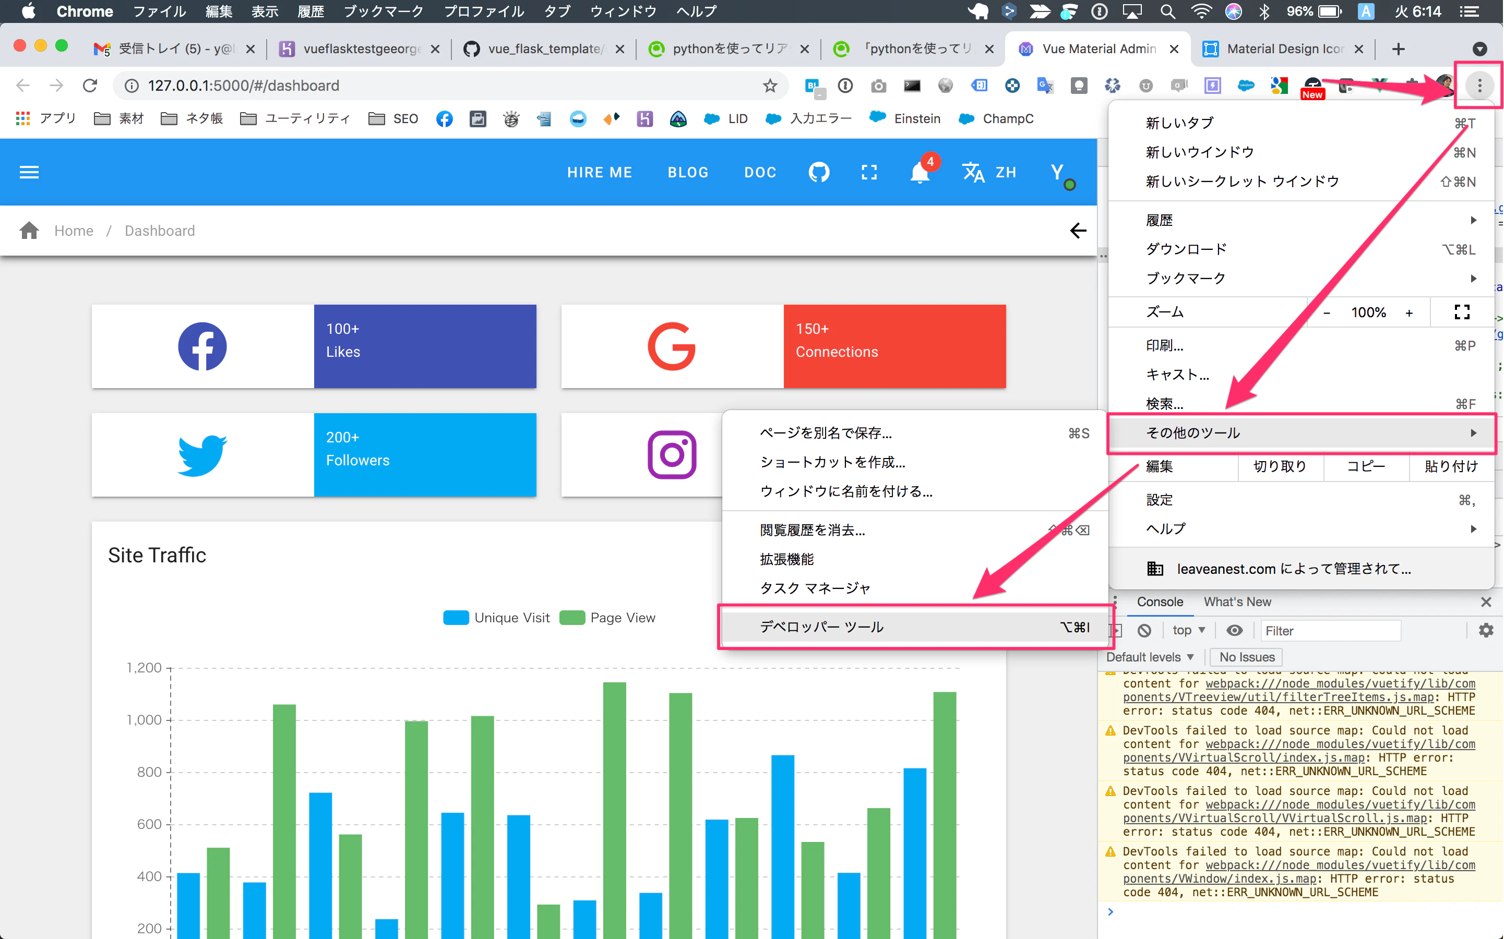Open the top context dropdown in console
Image resolution: width=1504 pixels, height=939 pixels.
1188,630
